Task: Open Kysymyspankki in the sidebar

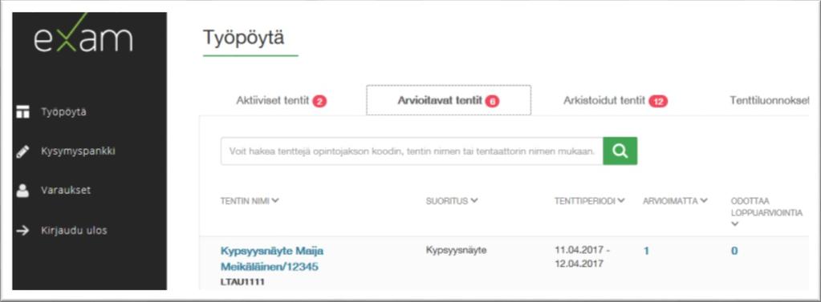Action: click(78, 151)
